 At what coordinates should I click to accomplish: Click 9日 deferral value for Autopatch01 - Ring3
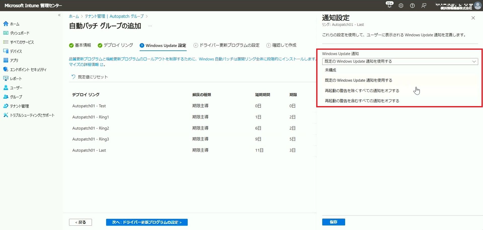tap(258, 139)
